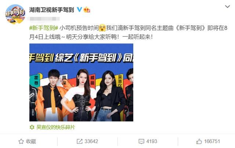Open the 新手驾到 profile avatar

pyautogui.click(x=15, y=14)
